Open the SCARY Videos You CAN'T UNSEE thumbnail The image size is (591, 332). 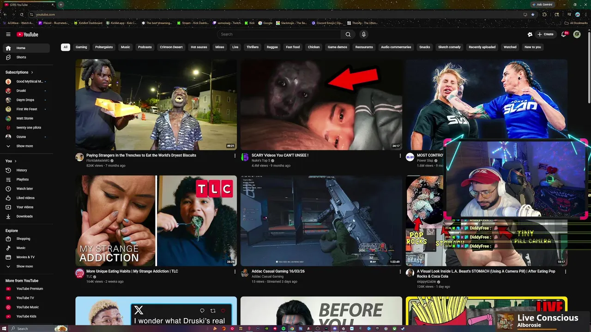coord(321,105)
